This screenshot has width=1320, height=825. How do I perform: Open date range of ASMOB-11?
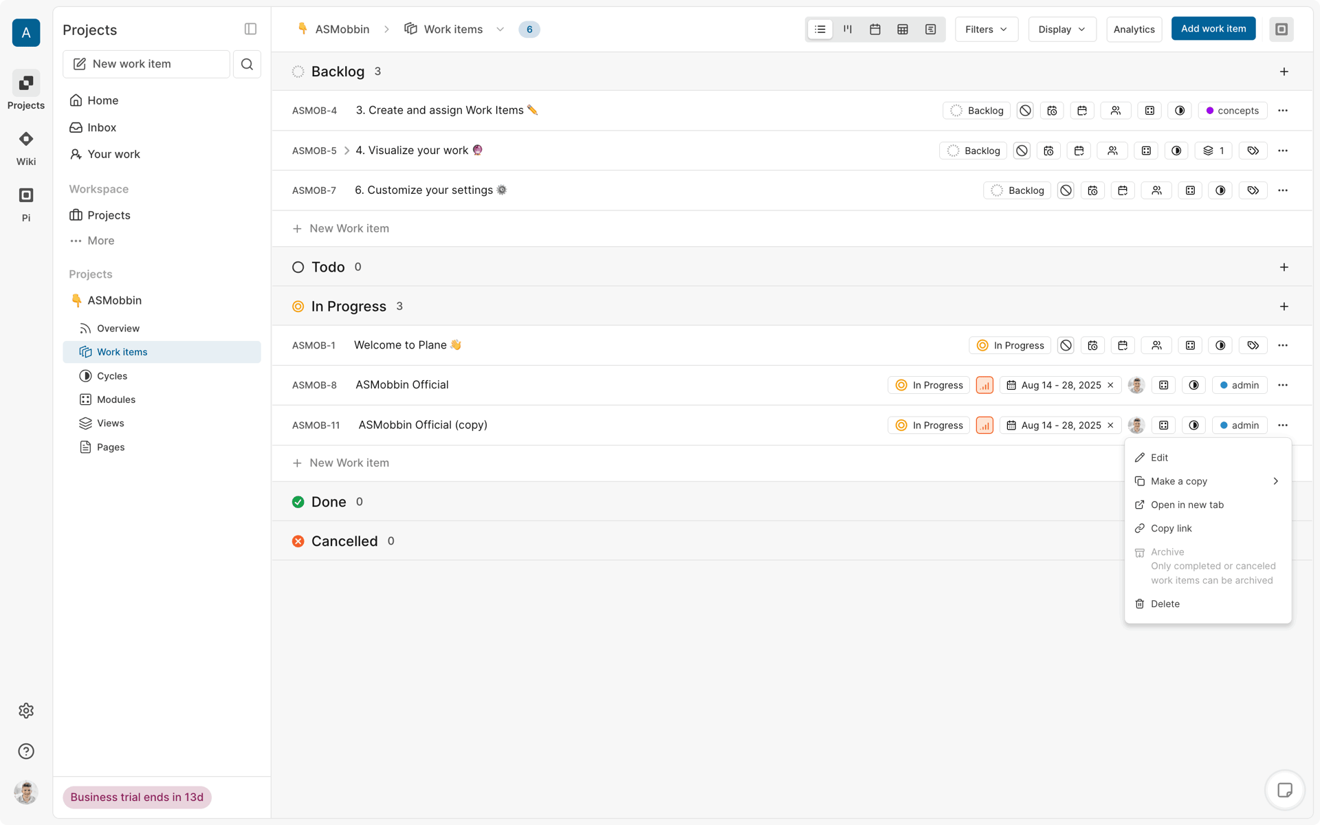pos(1061,426)
